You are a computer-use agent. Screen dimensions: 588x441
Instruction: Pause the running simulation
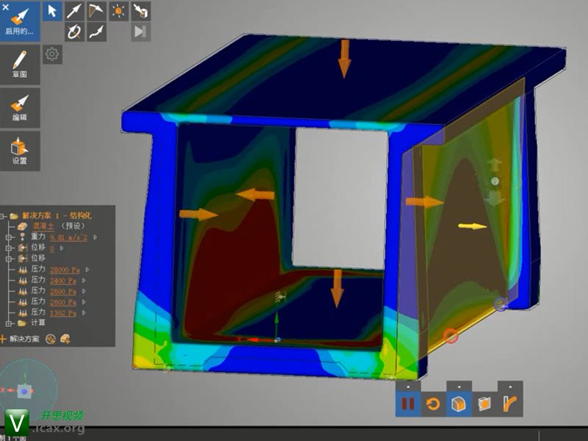407,404
